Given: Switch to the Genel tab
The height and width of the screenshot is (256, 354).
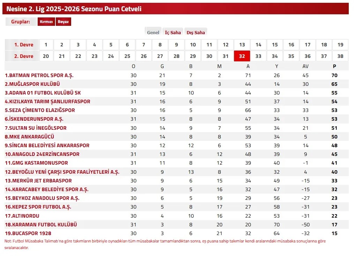Looking at the screenshot, I should 153,32.
